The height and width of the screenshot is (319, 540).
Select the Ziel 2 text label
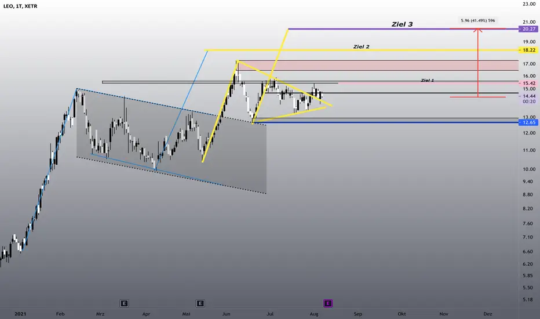tap(362, 46)
